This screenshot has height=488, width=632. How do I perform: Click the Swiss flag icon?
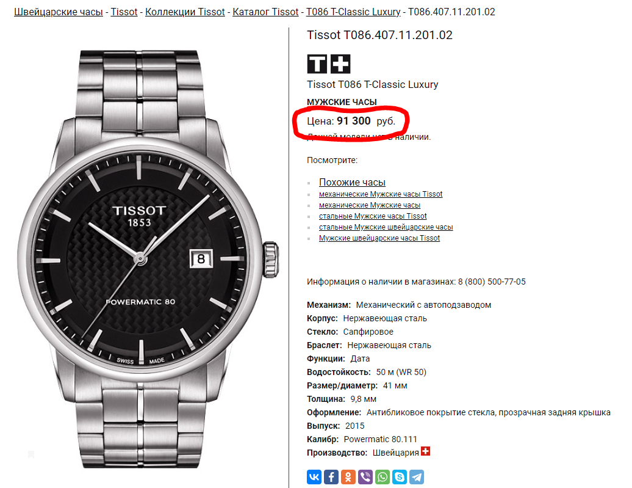coord(426,451)
